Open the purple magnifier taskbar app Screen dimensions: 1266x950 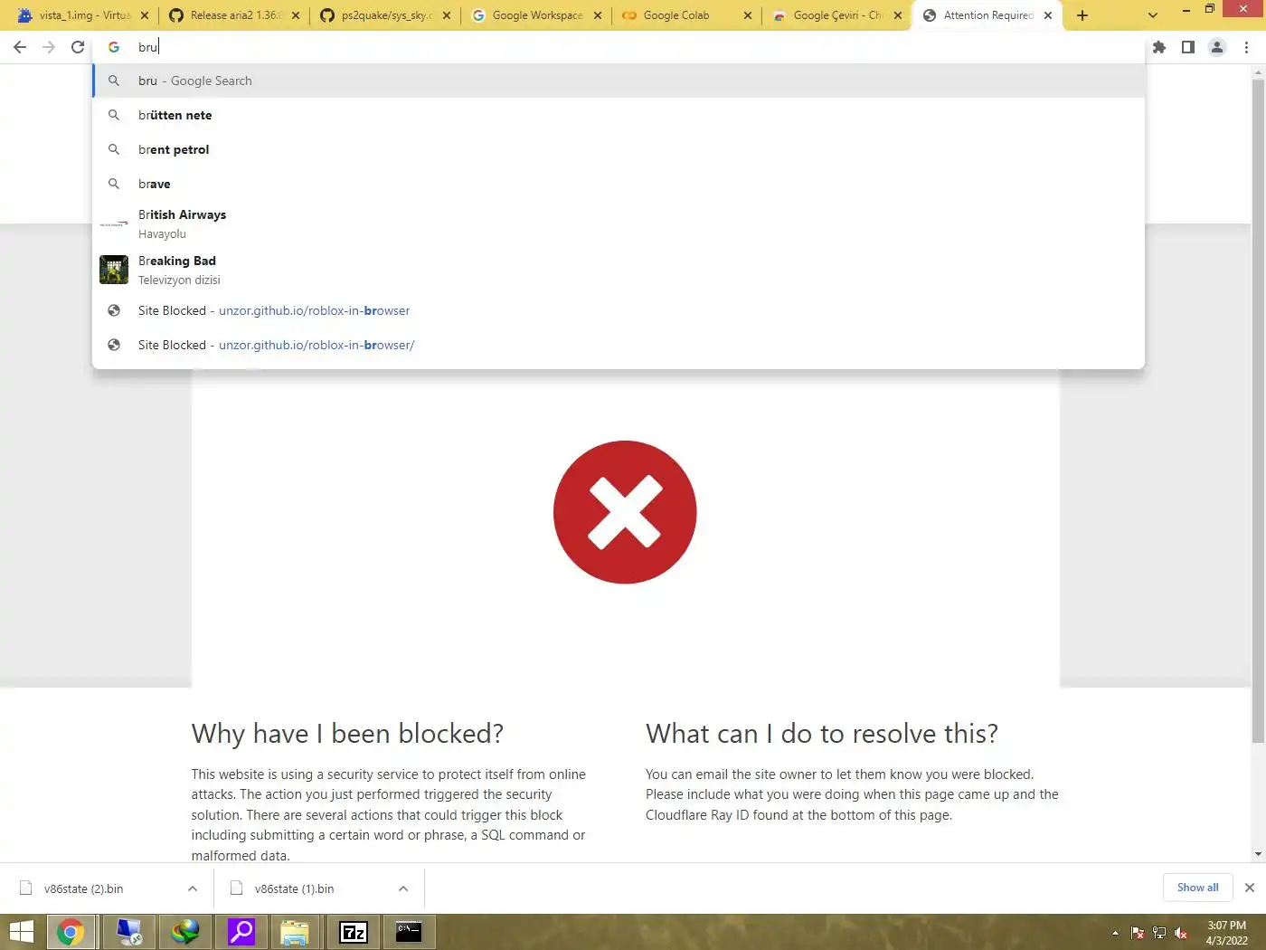coord(241,932)
